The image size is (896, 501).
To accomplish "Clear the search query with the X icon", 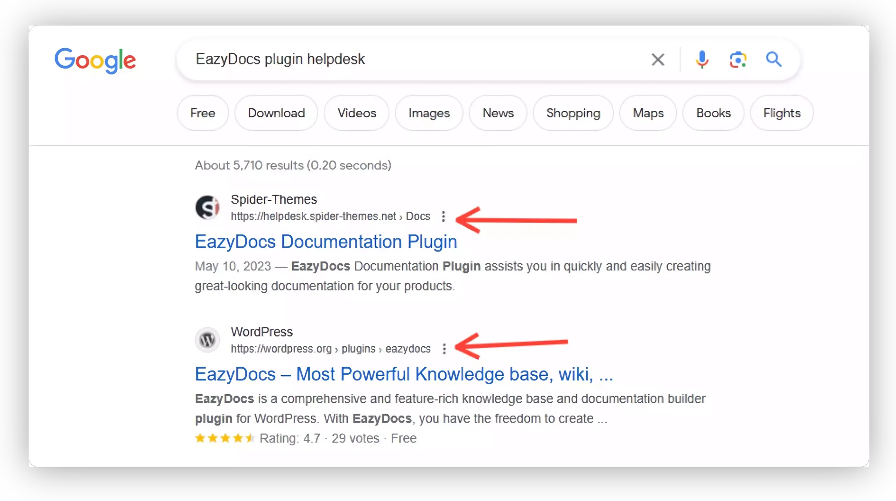I will point(658,60).
